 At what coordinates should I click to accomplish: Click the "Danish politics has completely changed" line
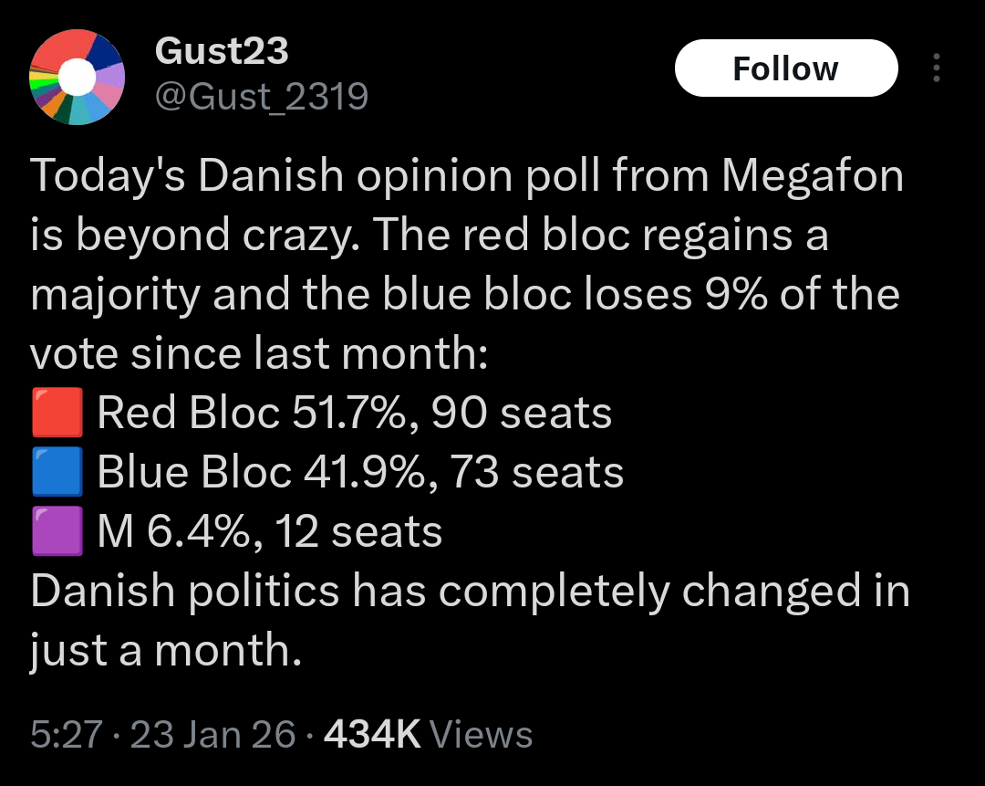click(x=470, y=591)
